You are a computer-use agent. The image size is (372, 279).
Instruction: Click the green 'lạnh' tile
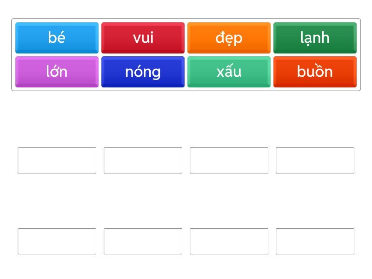(315, 38)
